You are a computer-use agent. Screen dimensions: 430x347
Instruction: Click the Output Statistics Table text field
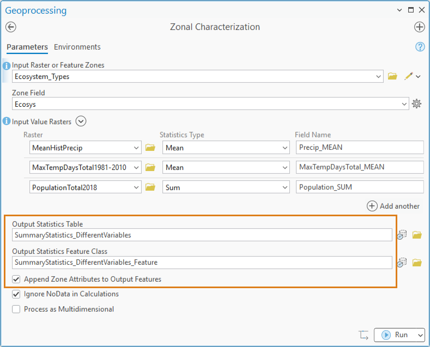coord(202,235)
